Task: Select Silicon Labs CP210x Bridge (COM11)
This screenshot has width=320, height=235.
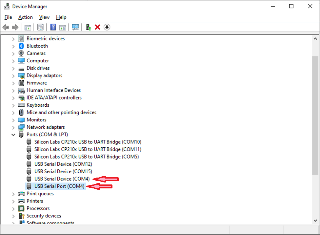Action: tap(88, 149)
